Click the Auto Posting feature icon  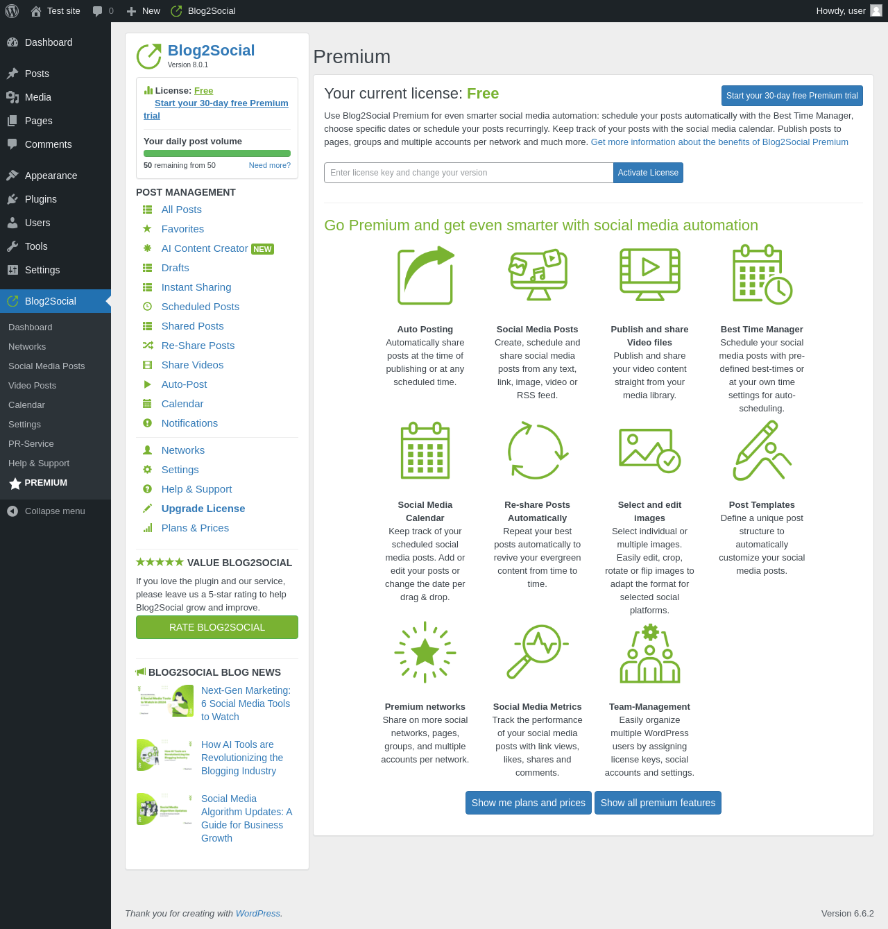coord(425,275)
